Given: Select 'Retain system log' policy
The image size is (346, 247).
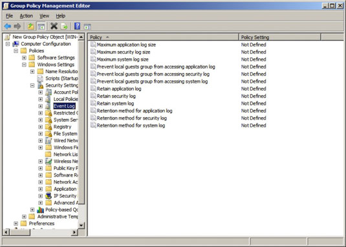Looking at the screenshot, I should [x=115, y=103].
